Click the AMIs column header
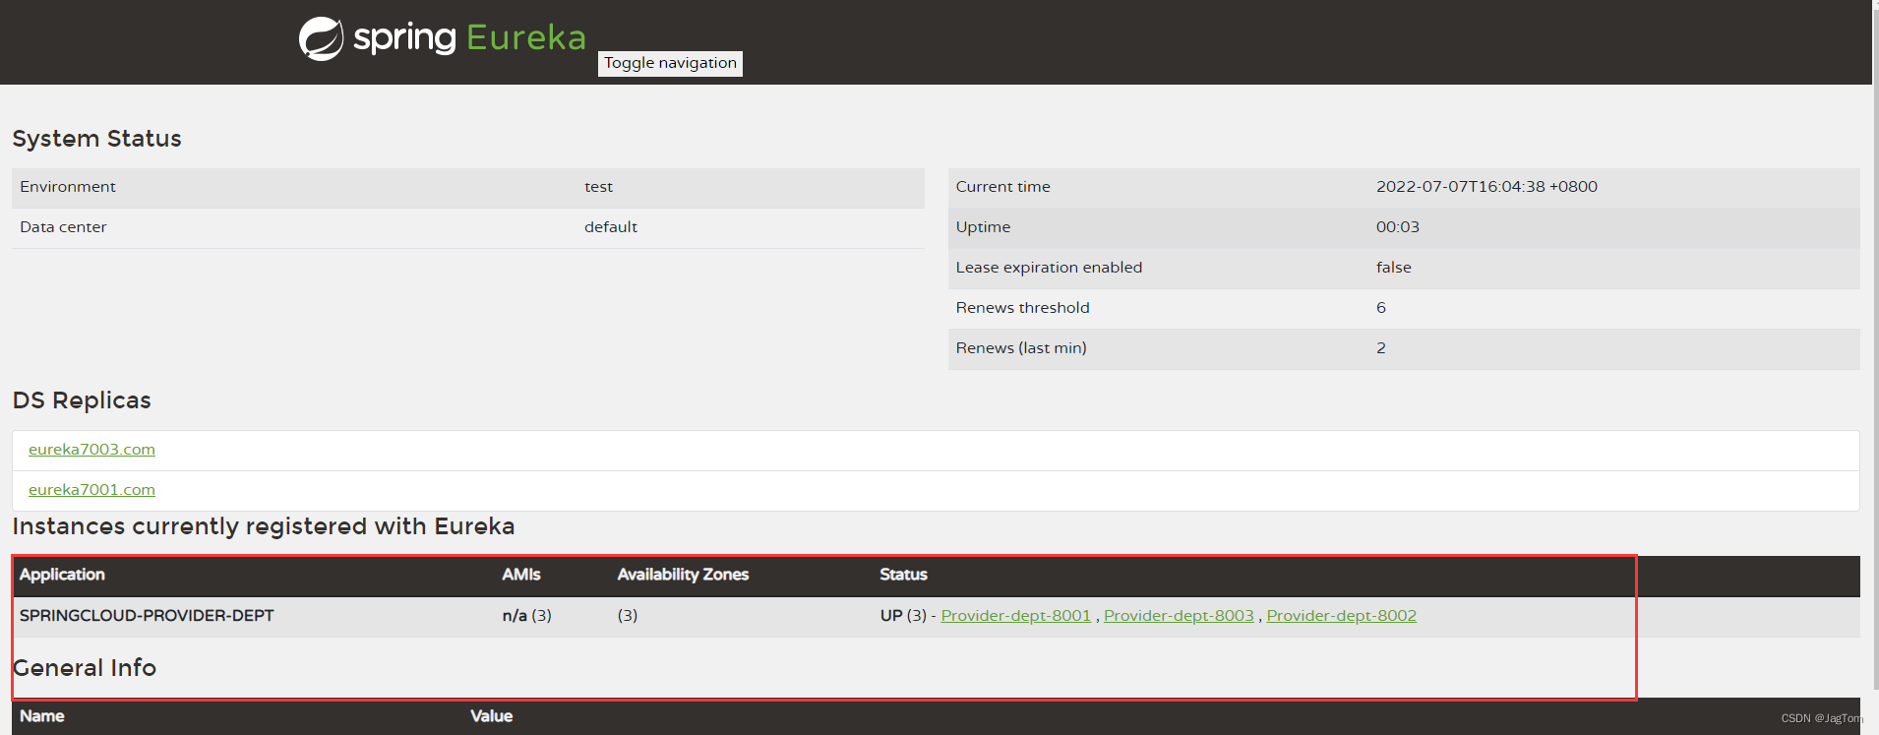Screen dimensions: 1879x735 click(x=521, y=575)
